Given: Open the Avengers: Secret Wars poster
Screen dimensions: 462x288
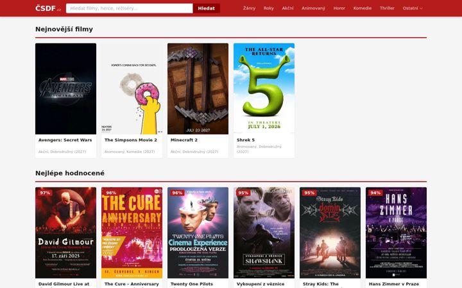Looking at the screenshot, I should tap(65, 89).
